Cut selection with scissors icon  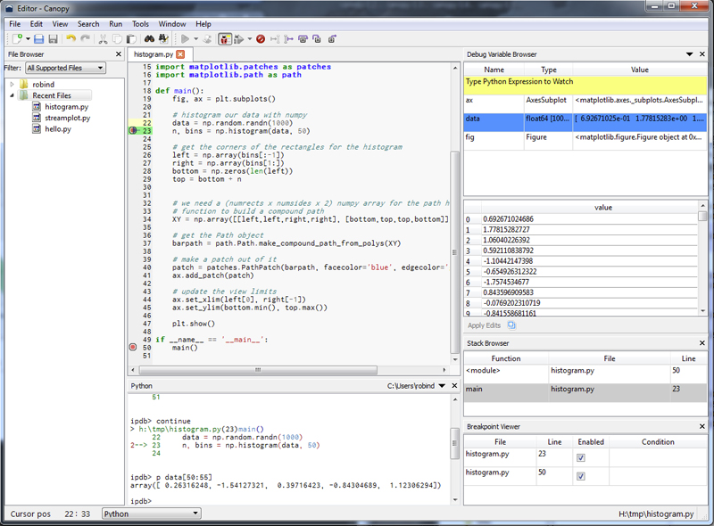[x=104, y=39]
